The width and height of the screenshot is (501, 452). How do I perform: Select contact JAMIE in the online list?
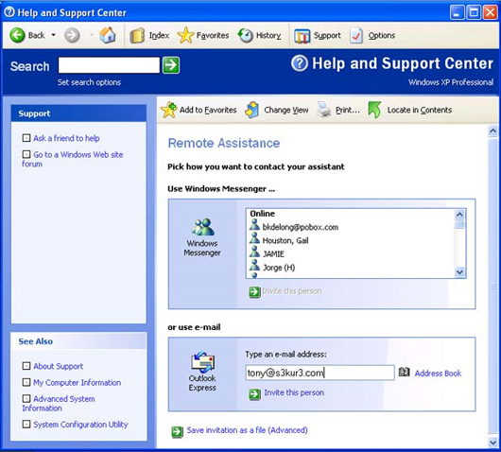[x=273, y=253]
